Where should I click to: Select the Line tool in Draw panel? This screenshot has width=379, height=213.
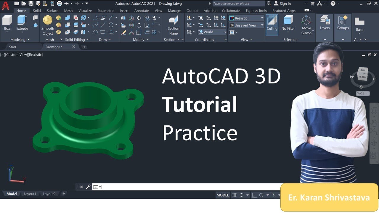point(103,25)
